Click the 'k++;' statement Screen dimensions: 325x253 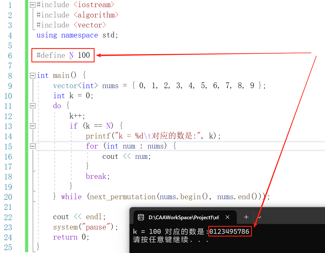[x=77, y=116]
